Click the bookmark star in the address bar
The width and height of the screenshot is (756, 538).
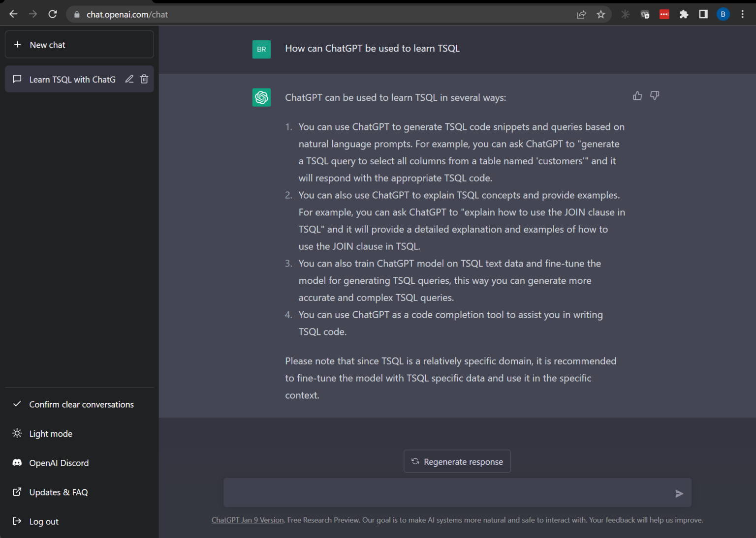600,14
